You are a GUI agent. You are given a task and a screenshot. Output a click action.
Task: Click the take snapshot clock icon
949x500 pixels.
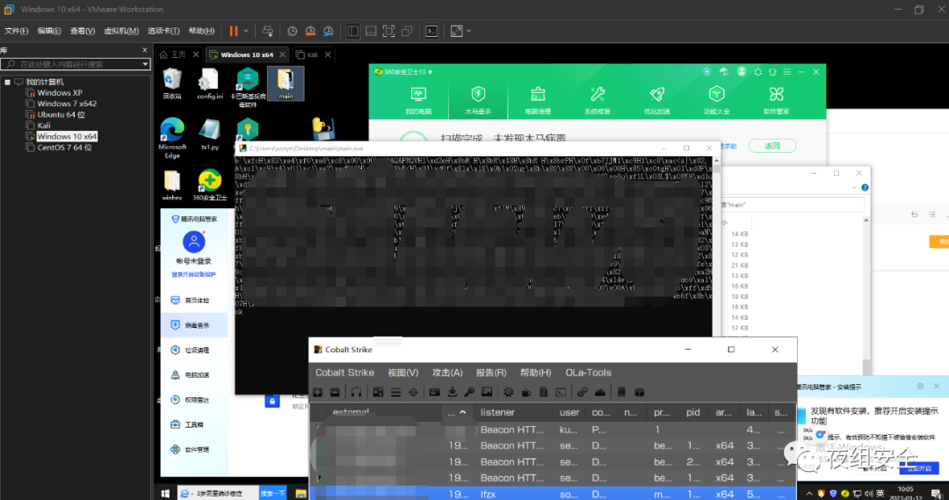pos(293,31)
